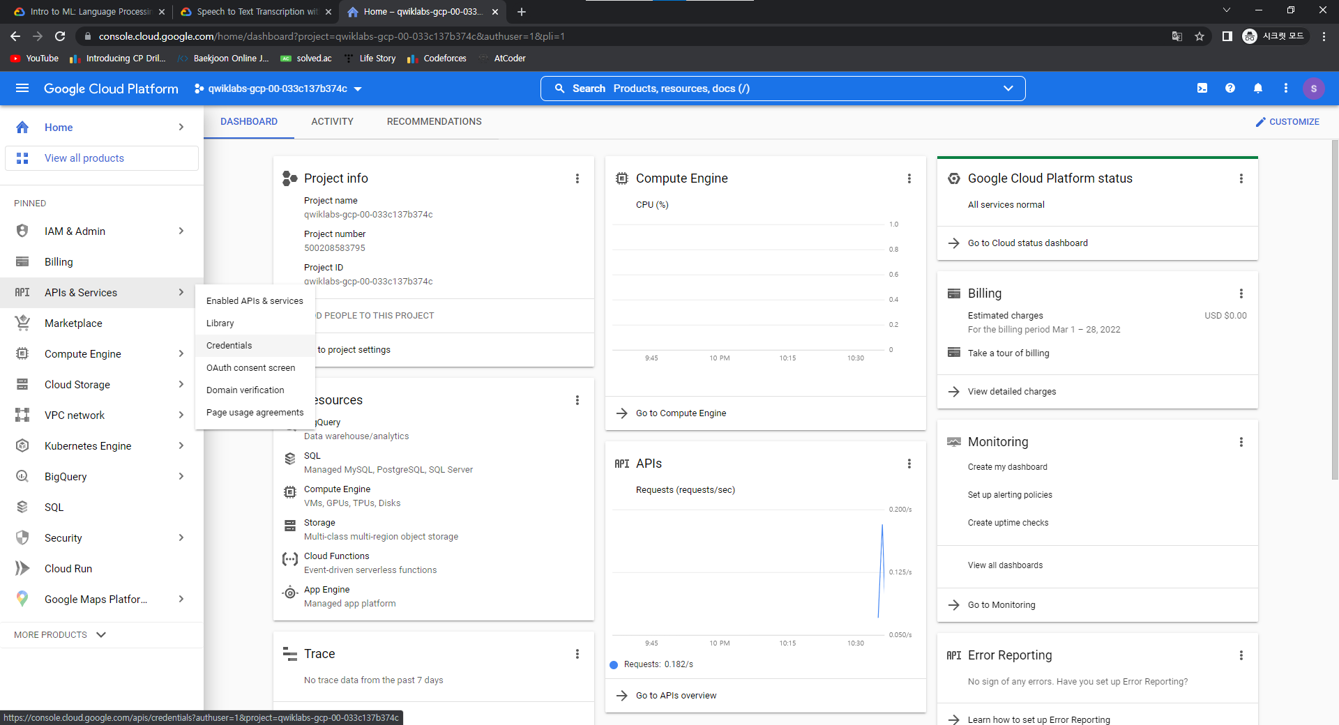Switch to the ACTIVITY tab

point(332,121)
